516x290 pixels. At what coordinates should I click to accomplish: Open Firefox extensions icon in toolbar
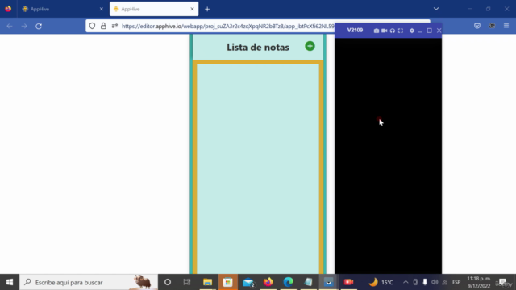click(492, 26)
